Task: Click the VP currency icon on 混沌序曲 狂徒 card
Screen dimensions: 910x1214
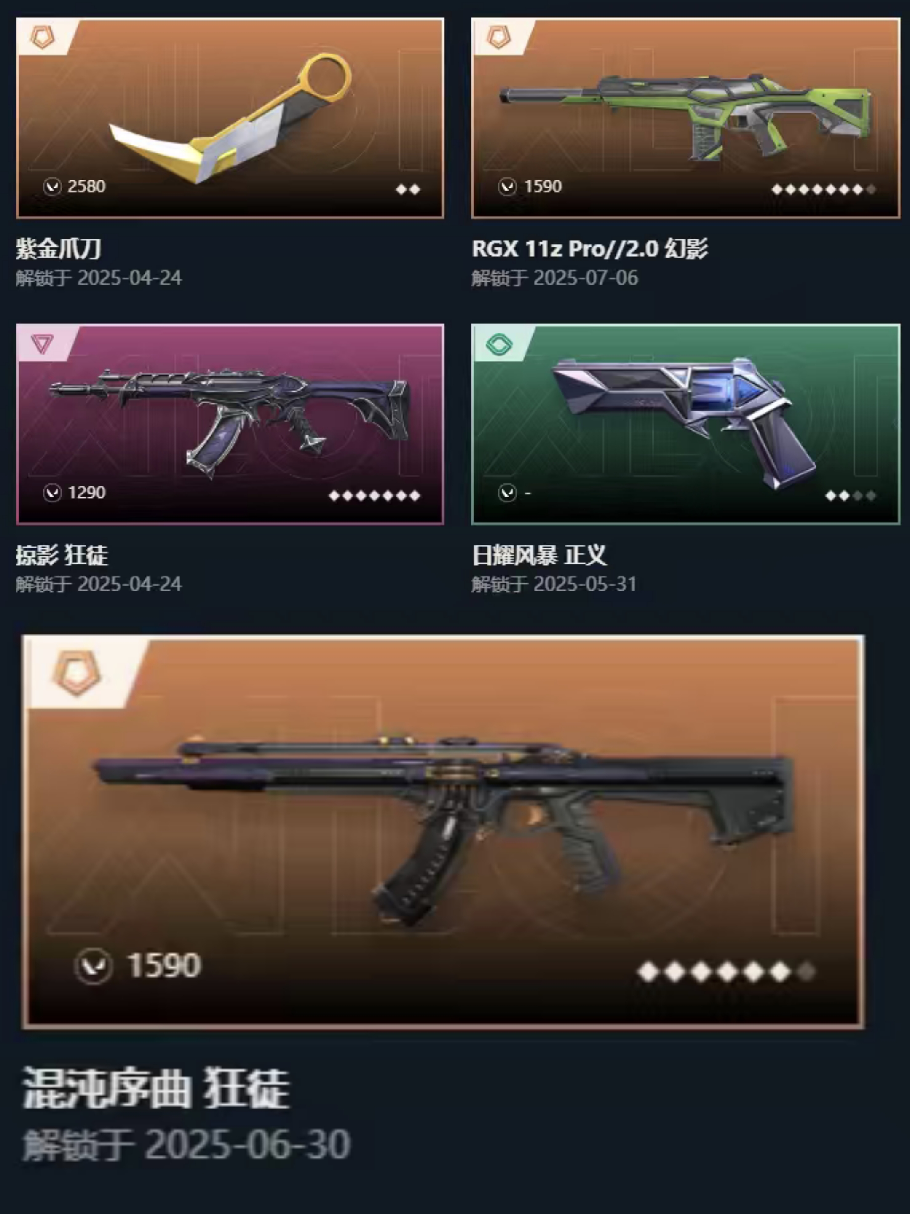Action: (94, 966)
